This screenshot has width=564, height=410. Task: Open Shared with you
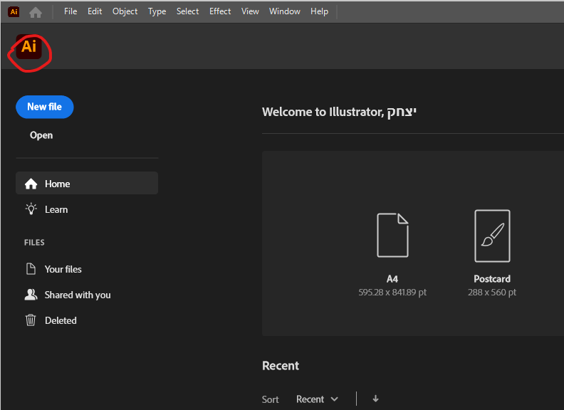(x=78, y=295)
